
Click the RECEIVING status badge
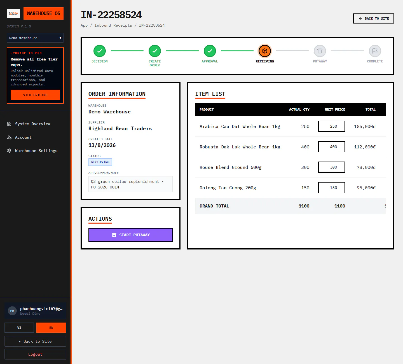click(x=100, y=162)
